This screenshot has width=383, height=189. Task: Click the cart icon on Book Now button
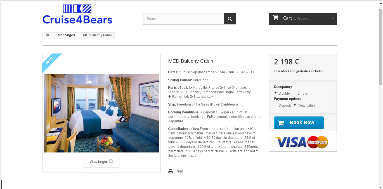coord(281,123)
